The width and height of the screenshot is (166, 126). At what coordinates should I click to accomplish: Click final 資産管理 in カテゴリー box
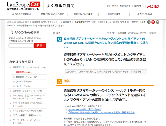point(137,72)
